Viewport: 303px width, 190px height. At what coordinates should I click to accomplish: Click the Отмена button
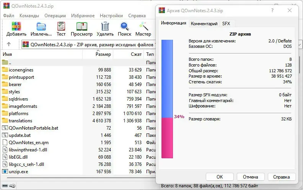point(251,177)
